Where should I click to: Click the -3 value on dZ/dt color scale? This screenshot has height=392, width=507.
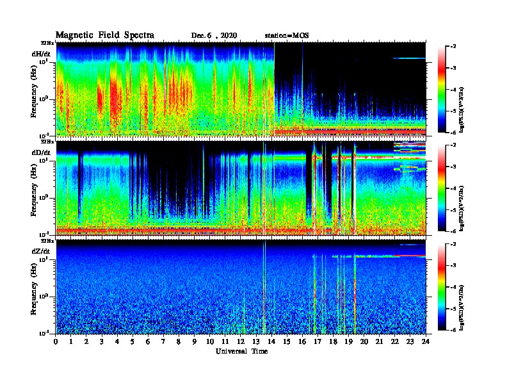pos(453,265)
